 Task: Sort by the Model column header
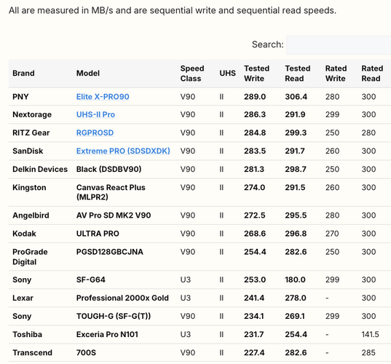coord(88,74)
